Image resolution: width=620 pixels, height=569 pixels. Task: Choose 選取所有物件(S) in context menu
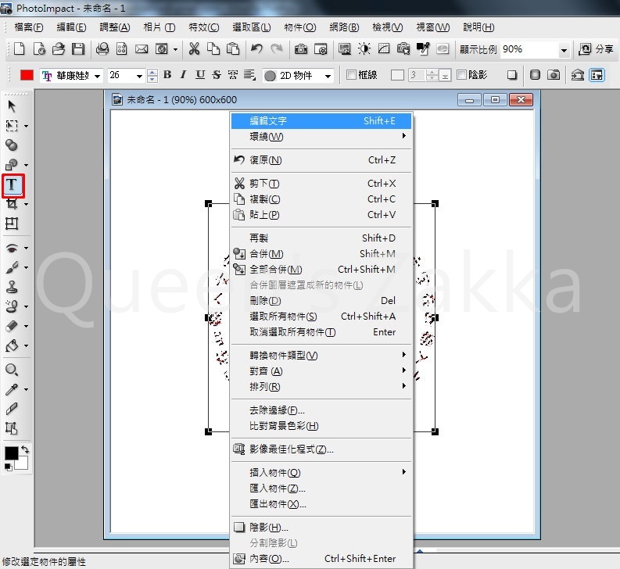(x=321, y=317)
